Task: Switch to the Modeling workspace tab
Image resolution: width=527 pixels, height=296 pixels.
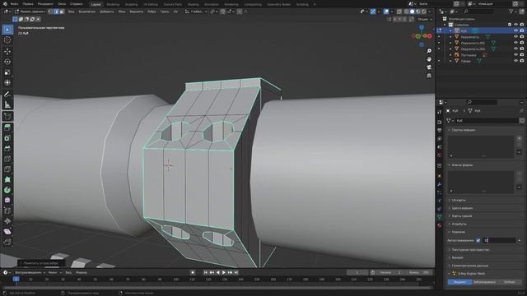Action: (113, 4)
